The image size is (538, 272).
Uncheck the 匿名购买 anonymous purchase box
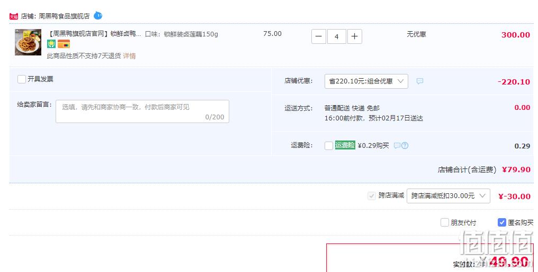pos(502,222)
